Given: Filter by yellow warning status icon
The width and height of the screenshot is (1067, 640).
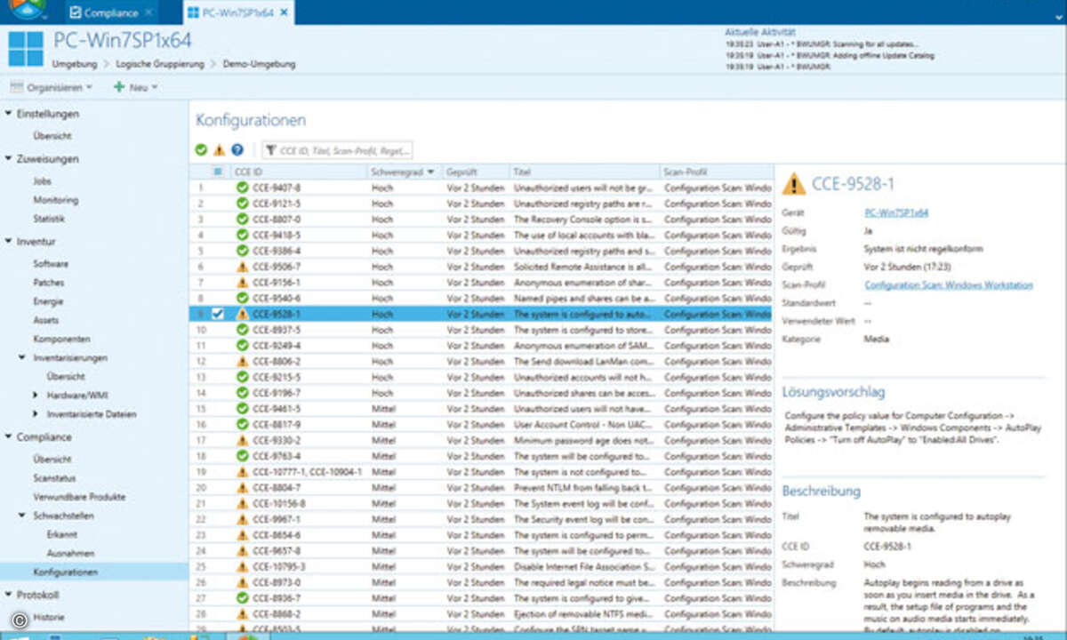Looking at the screenshot, I should click(219, 150).
